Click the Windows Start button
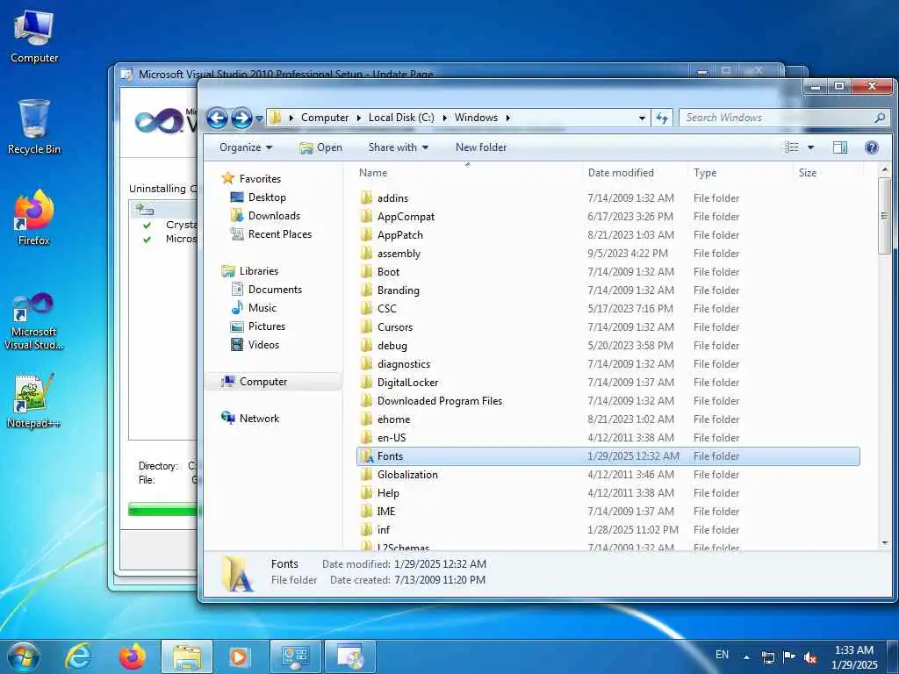This screenshot has height=674, width=899. pyautogui.click(x=24, y=656)
